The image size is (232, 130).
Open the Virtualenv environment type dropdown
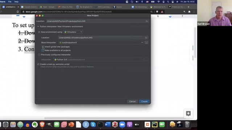tap(73, 32)
